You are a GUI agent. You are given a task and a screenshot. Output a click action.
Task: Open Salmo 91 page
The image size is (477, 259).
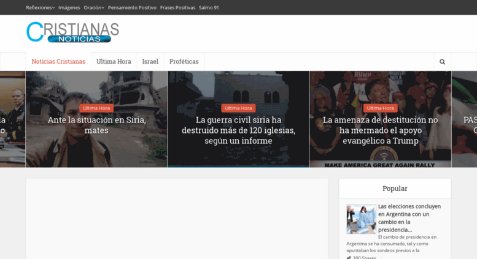pos(209,7)
